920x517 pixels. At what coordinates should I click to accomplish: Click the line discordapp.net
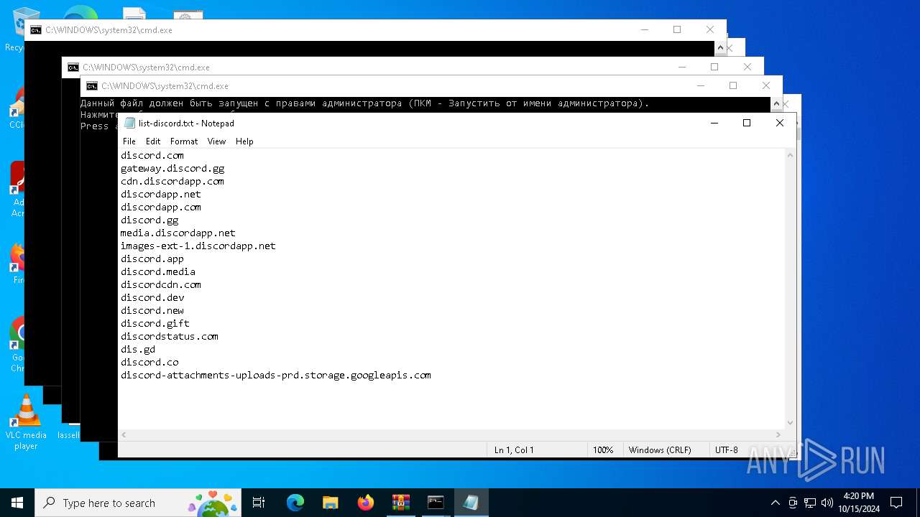pyautogui.click(x=161, y=194)
